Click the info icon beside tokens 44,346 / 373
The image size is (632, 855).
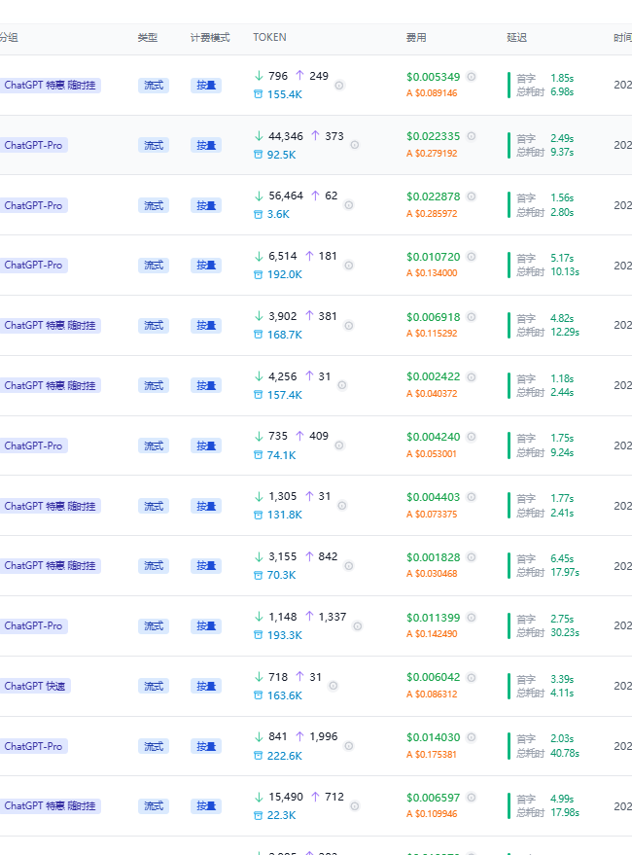coord(355,145)
